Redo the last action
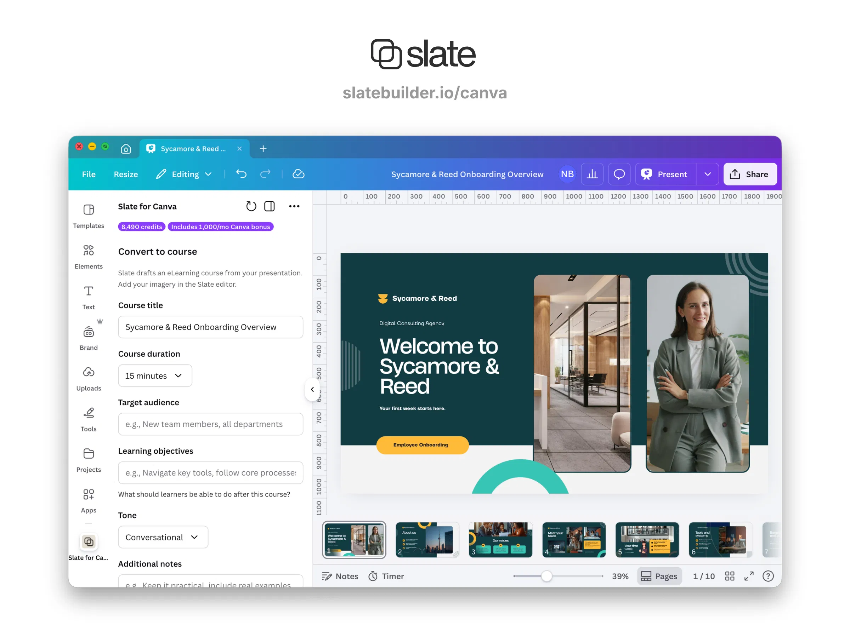This screenshot has width=850, height=637. [x=265, y=174]
